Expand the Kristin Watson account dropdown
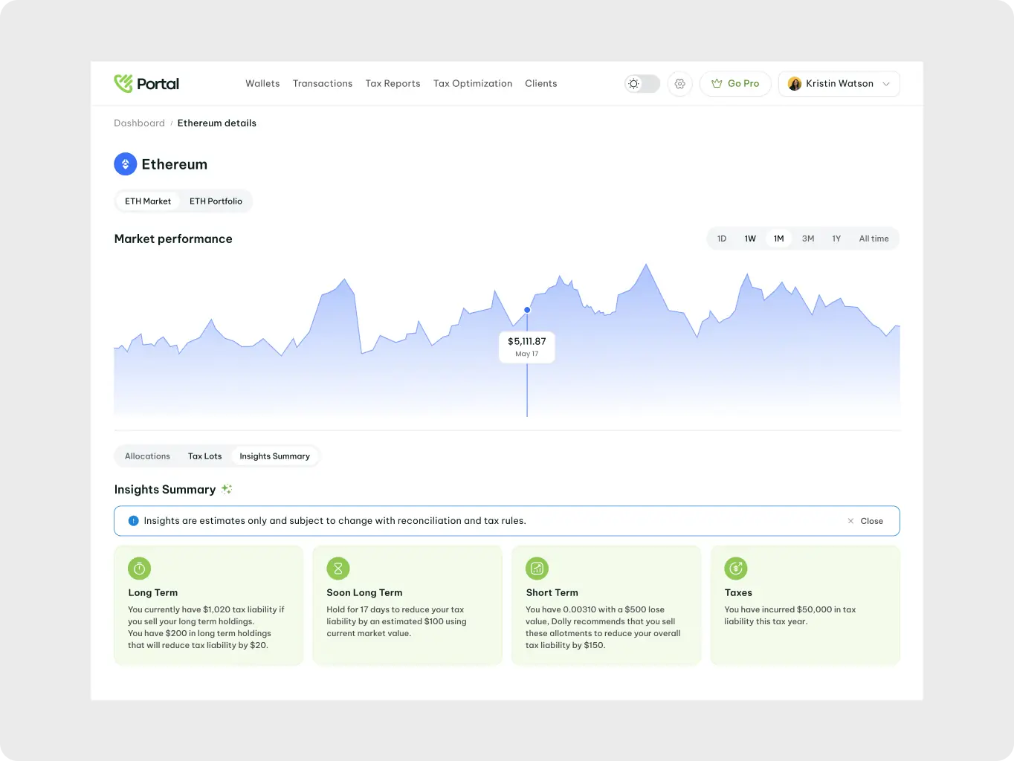 pos(886,83)
